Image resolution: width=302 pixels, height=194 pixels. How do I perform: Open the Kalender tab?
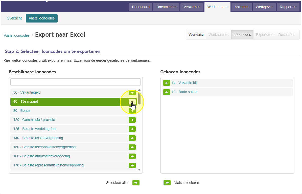click(x=242, y=7)
